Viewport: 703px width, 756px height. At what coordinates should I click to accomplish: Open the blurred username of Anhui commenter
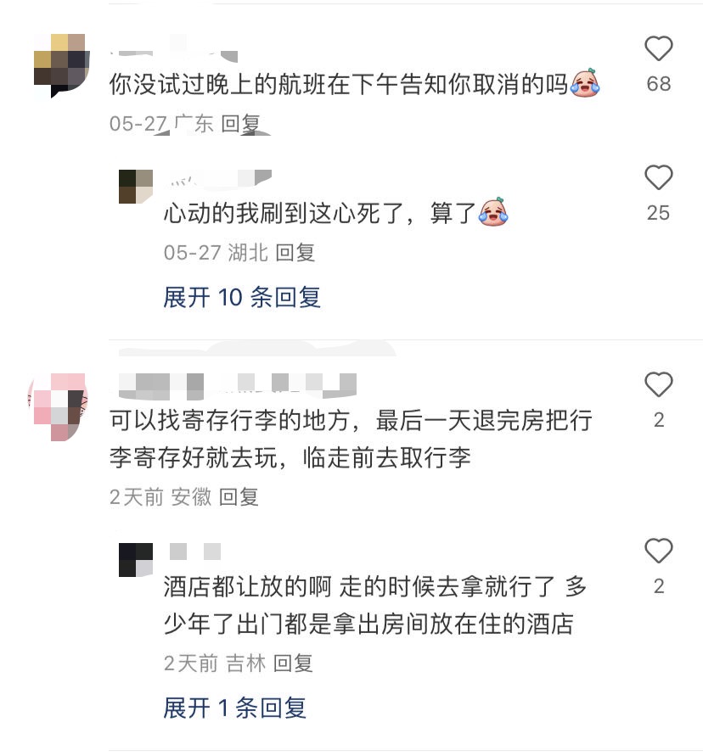point(238,386)
